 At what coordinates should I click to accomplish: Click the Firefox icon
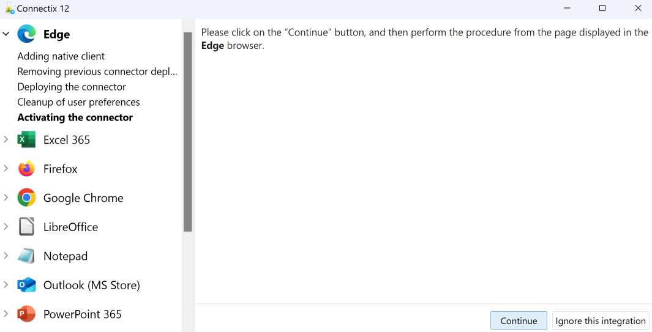click(26, 169)
